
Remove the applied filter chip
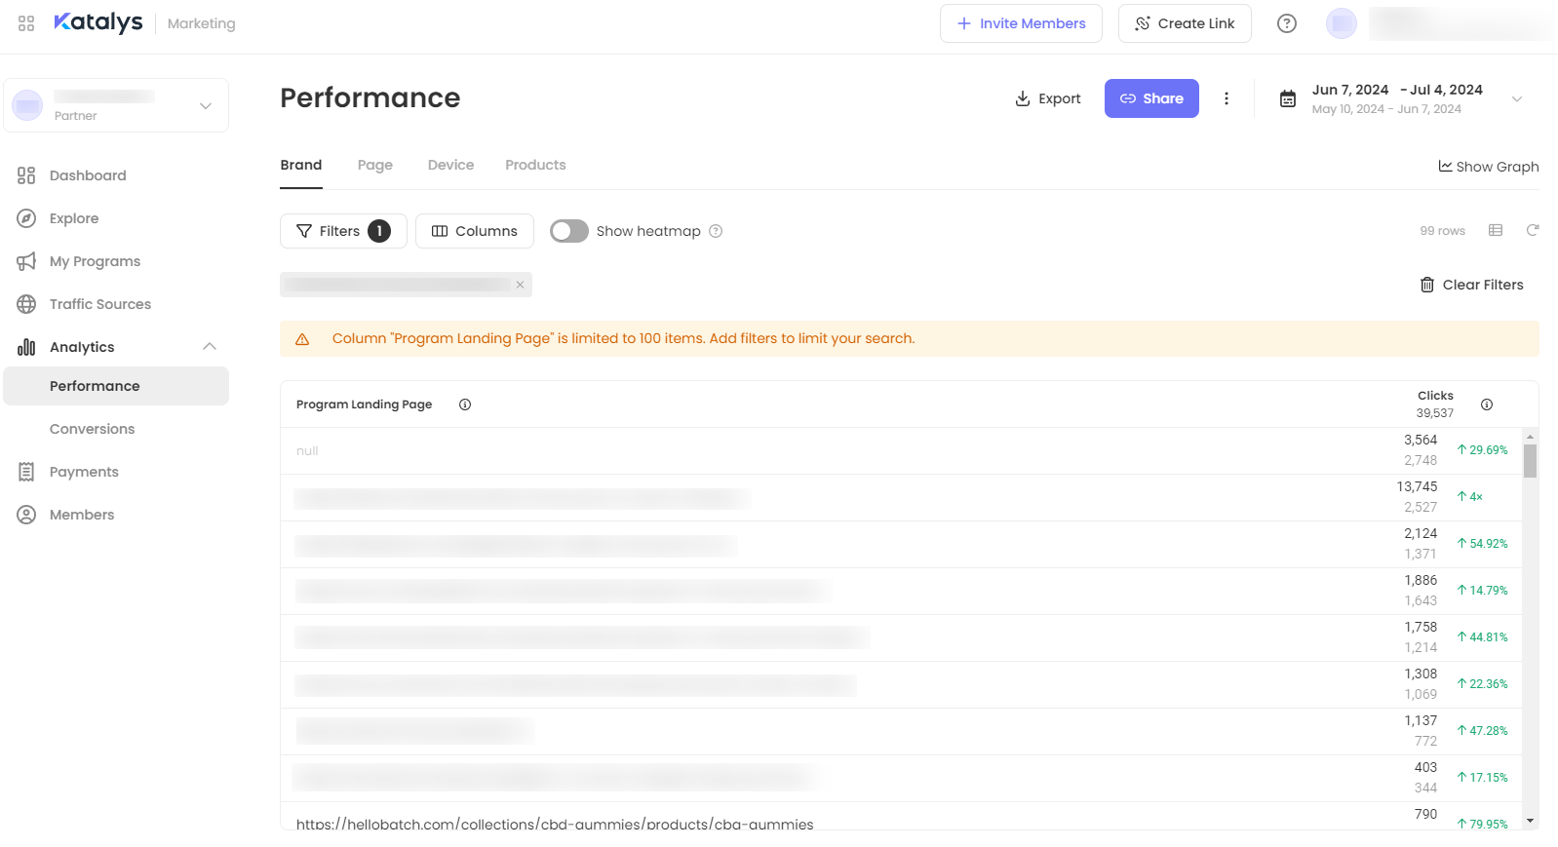point(521,285)
